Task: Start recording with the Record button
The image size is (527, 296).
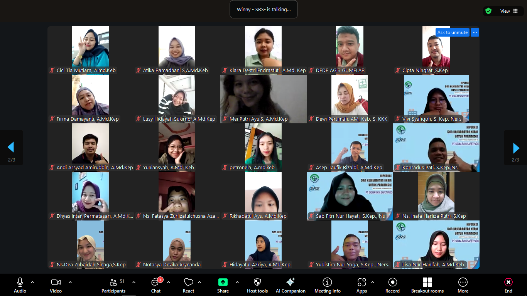Action: 392,283
